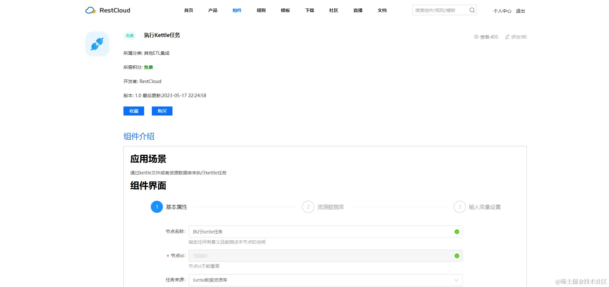Select step 2 资源数据库

pos(323,207)
